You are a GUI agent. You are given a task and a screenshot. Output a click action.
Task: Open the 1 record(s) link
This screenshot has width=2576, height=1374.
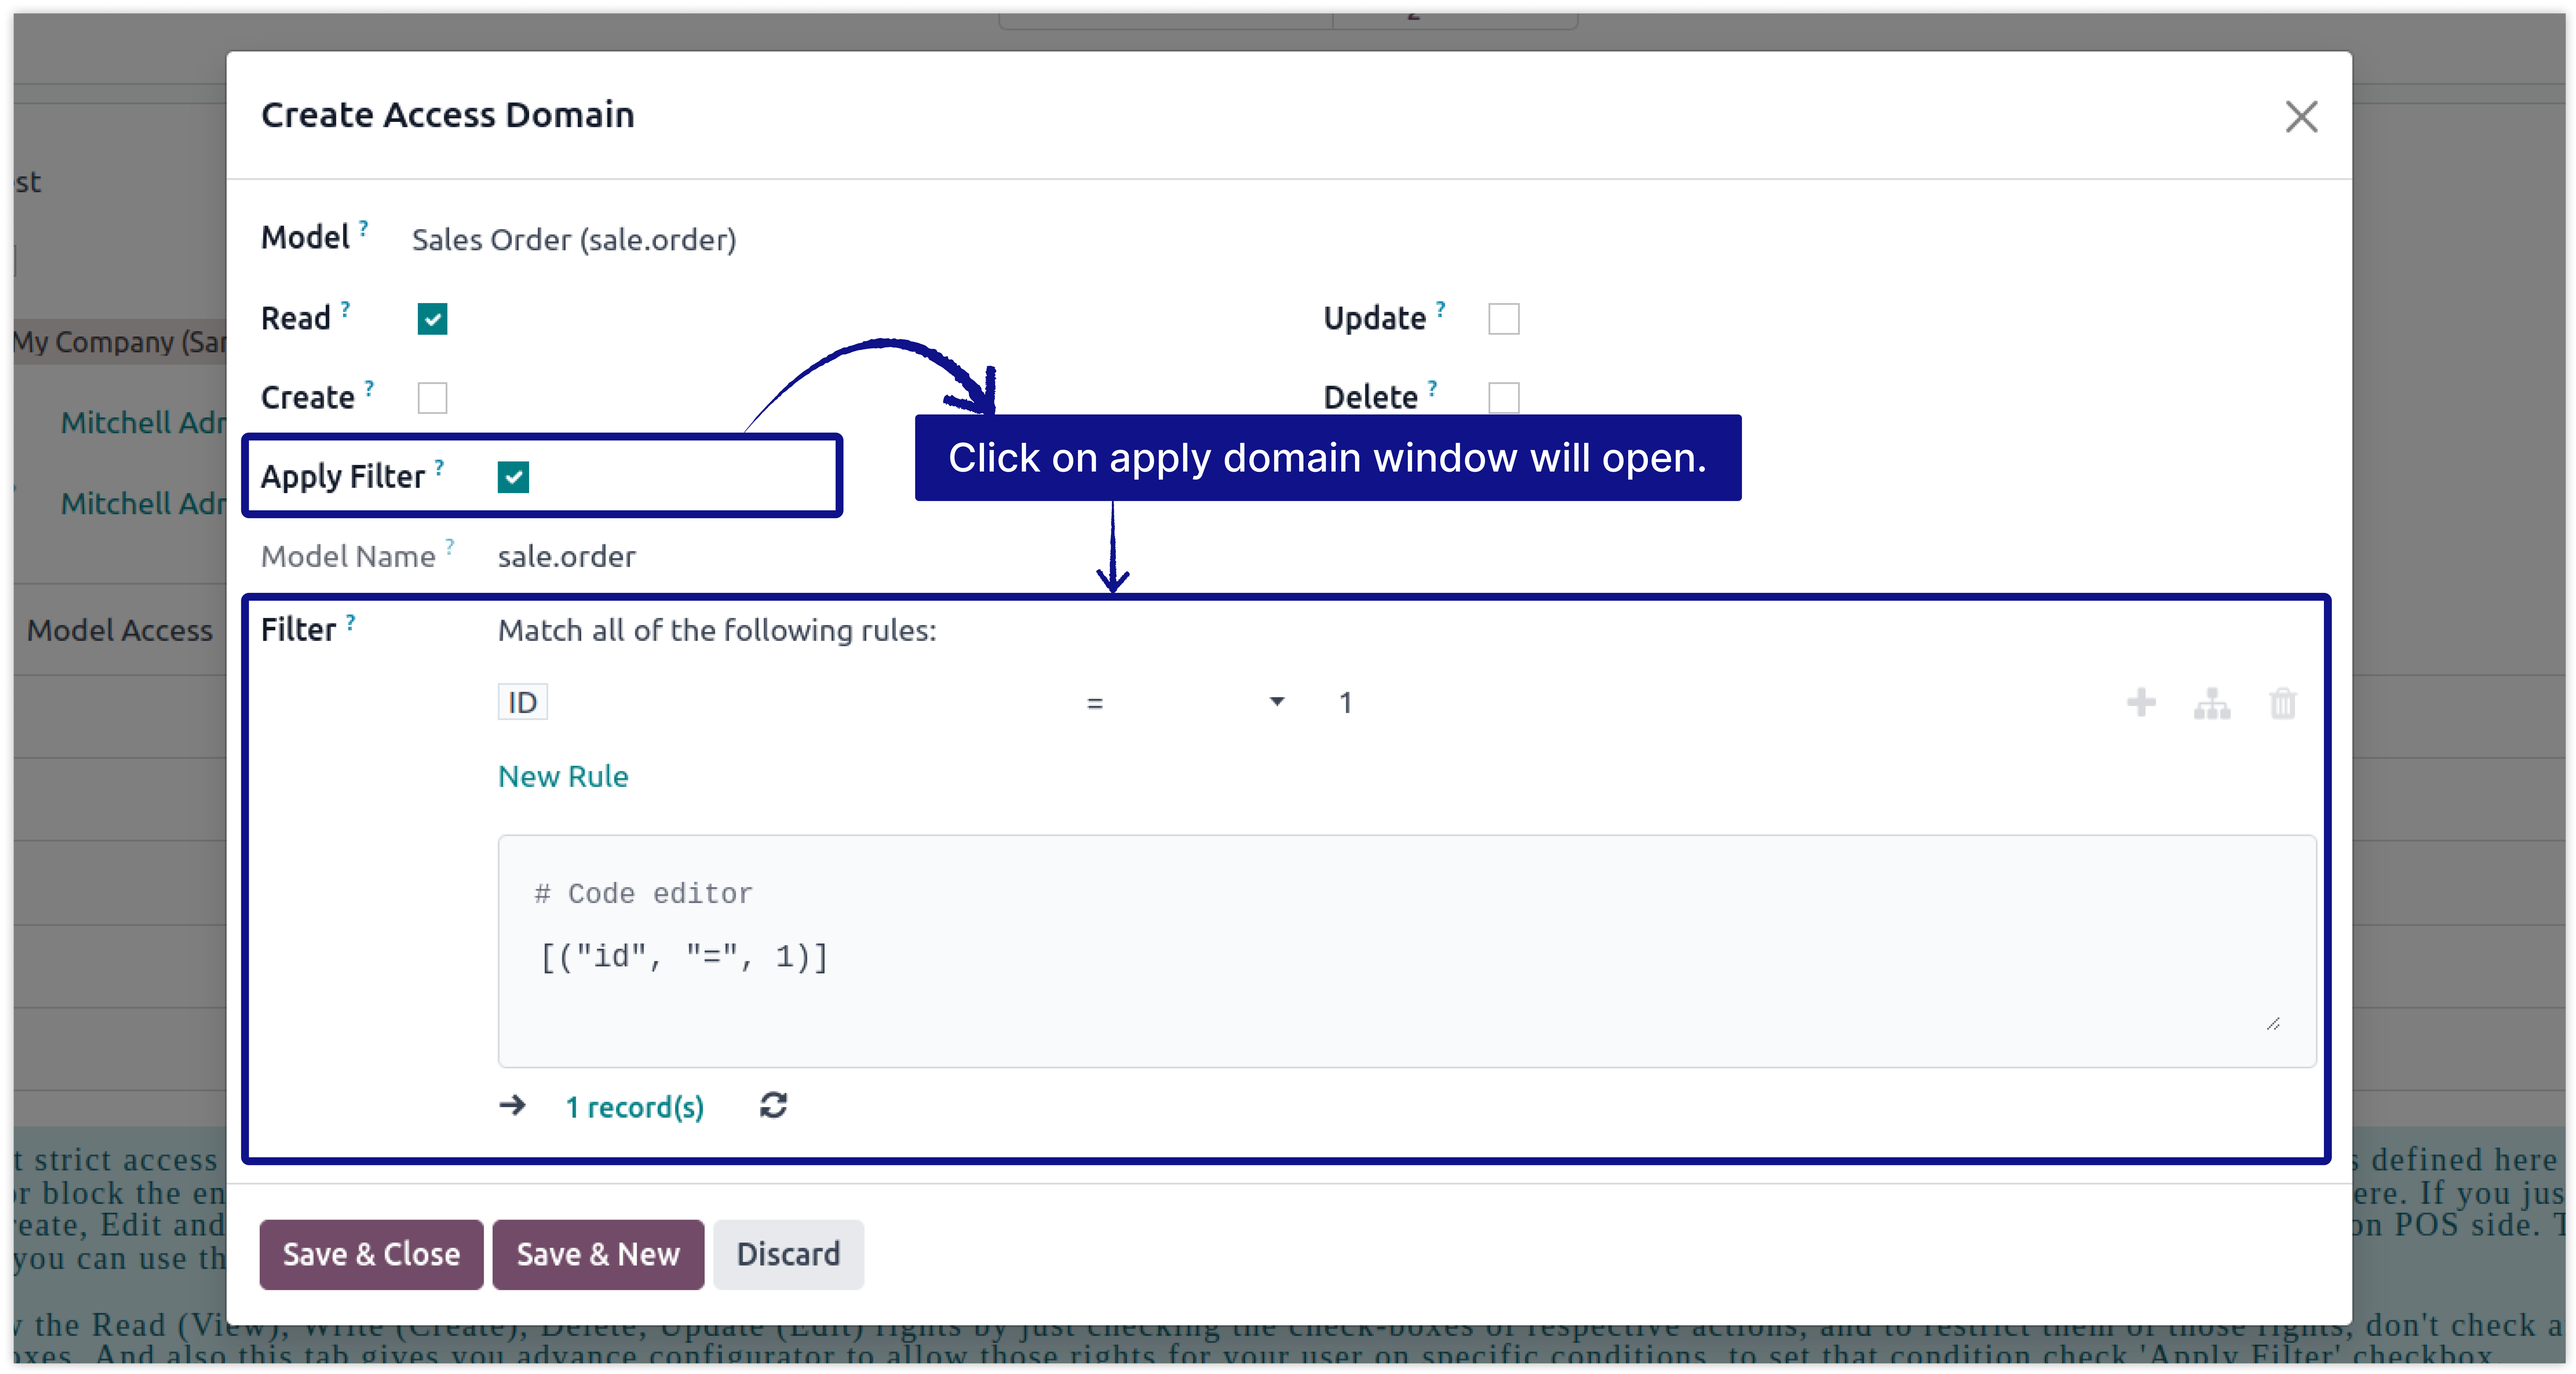[x=635, y=1107]
